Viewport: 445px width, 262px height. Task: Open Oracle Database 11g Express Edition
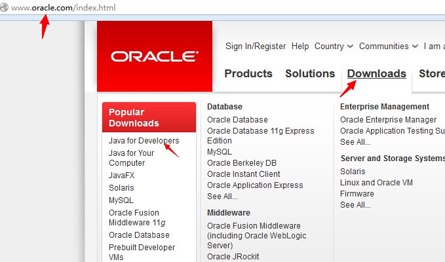(261, 136)
